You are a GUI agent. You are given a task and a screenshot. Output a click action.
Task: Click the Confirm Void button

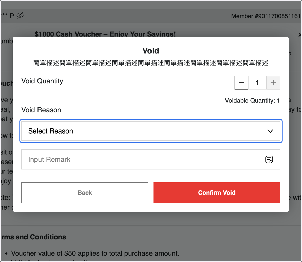[x=217, y=193]
